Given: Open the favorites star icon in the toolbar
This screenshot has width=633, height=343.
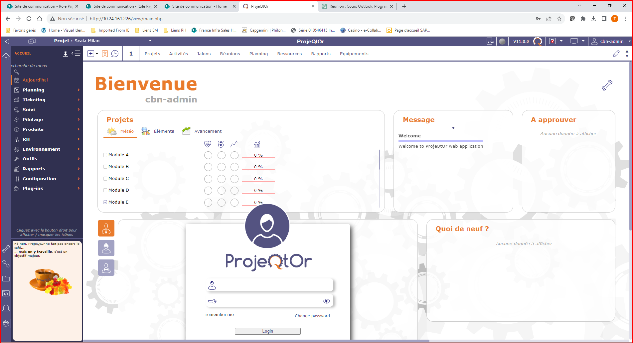Looking at the screenshot, I should click(x=105, y=54).
